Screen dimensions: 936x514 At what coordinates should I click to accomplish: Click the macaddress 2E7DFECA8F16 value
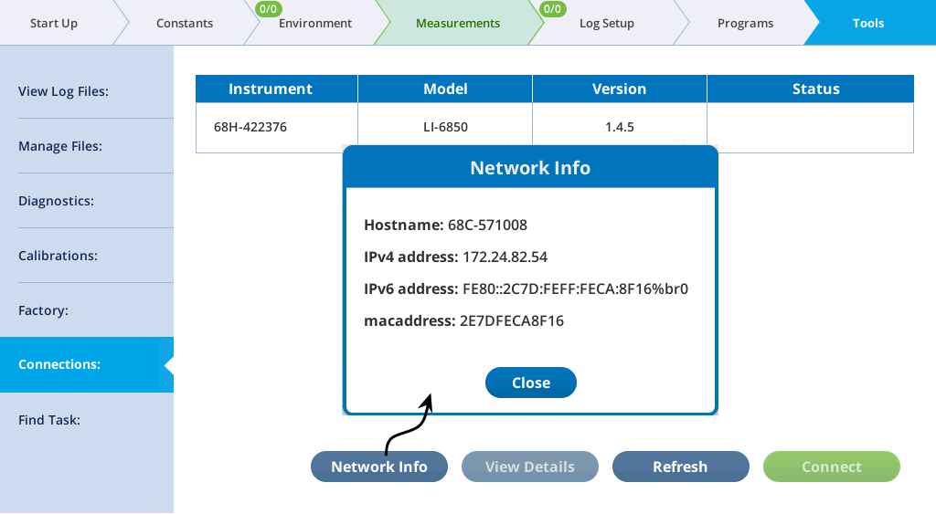point(512,320)
